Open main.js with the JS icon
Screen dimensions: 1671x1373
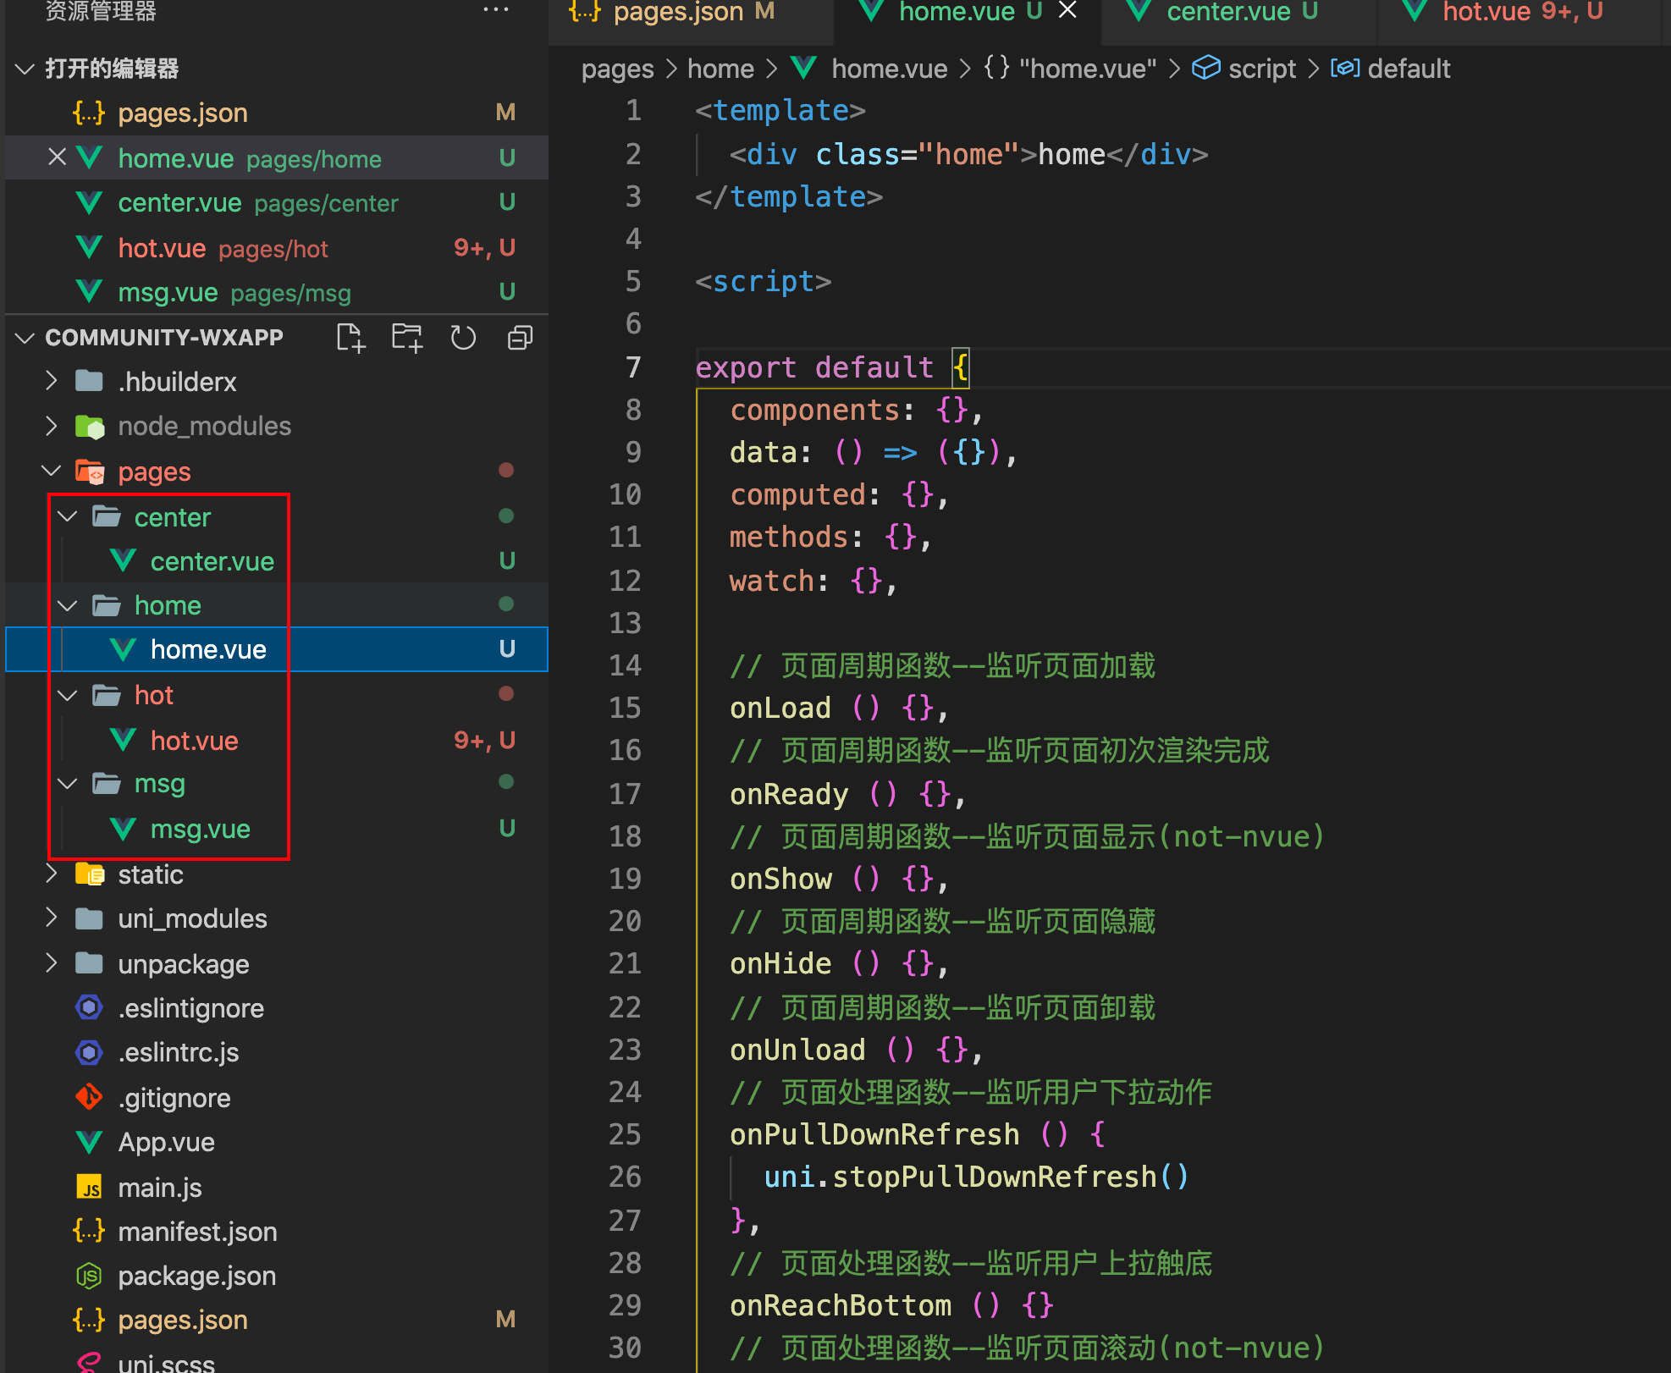coord(159,1188)
